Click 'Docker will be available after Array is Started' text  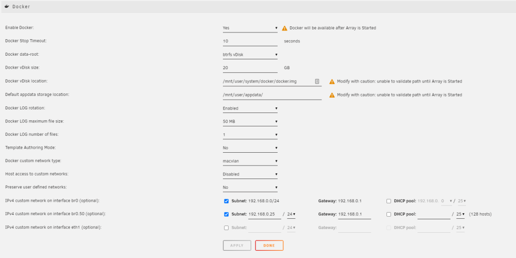pyautogui.click(x=333, y=28)
